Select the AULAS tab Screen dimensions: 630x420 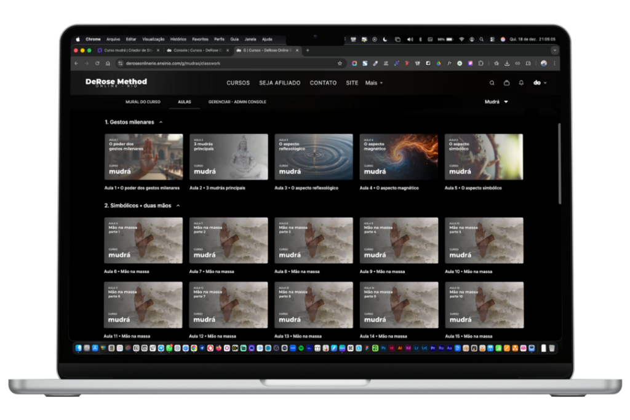[185, 102]
